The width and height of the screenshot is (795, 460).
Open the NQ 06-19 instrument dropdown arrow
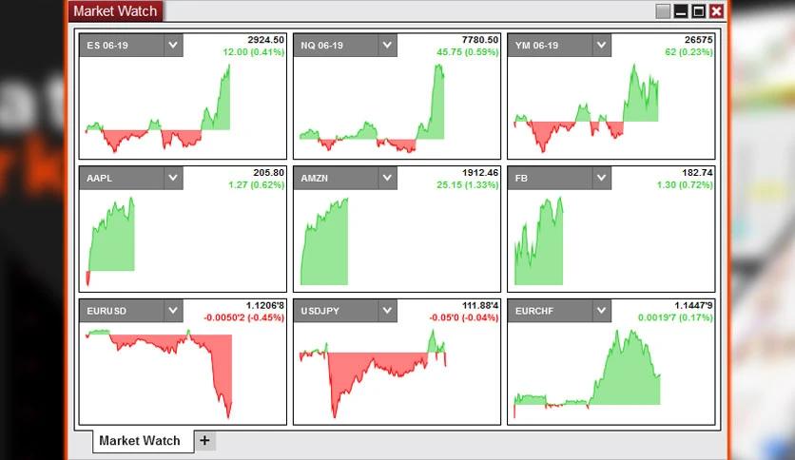pyautogui.click(x=387, y=45)
